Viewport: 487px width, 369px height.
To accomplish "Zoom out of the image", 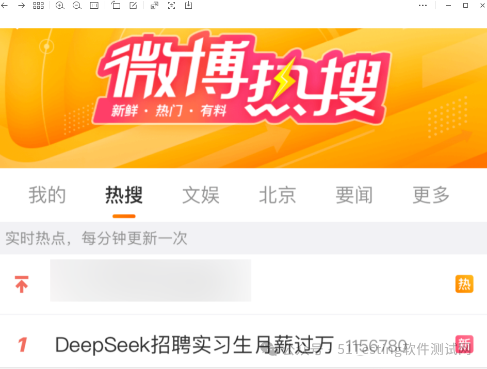I will (x=77, y=5).
